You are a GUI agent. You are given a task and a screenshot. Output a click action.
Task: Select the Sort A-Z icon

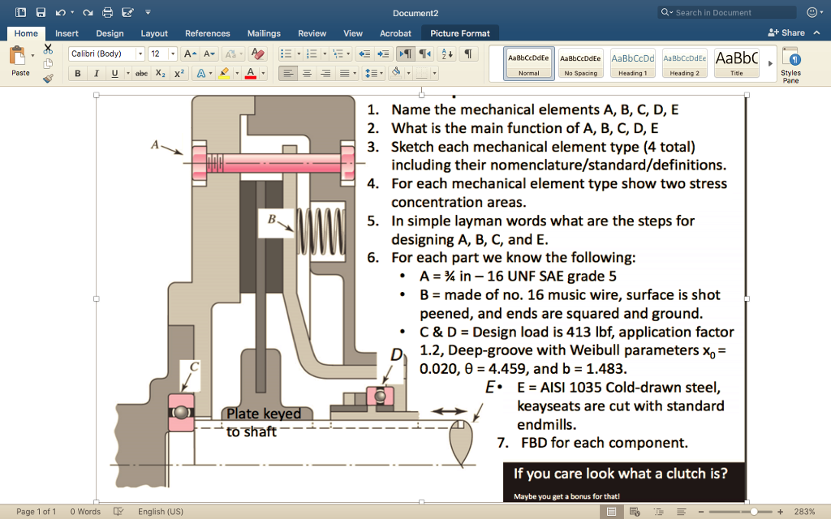[446, 53]
